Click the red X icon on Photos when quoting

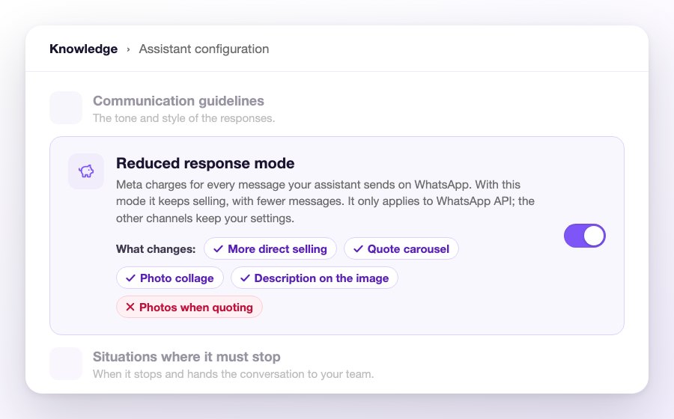point(130,307)
